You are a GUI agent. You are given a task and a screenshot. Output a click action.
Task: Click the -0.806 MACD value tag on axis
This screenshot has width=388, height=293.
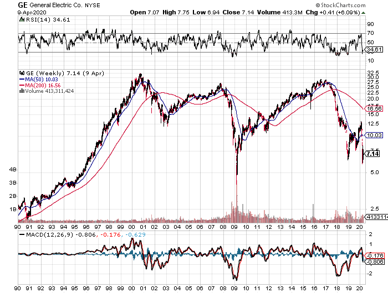click(x=375, y=261)
